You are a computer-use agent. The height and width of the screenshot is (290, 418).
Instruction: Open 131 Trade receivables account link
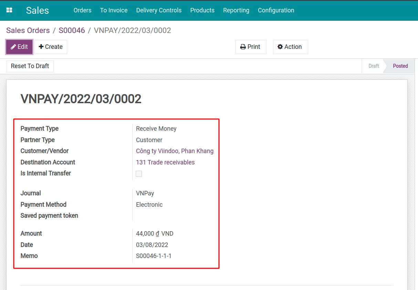pyautogui.click(x=165, y=162)
